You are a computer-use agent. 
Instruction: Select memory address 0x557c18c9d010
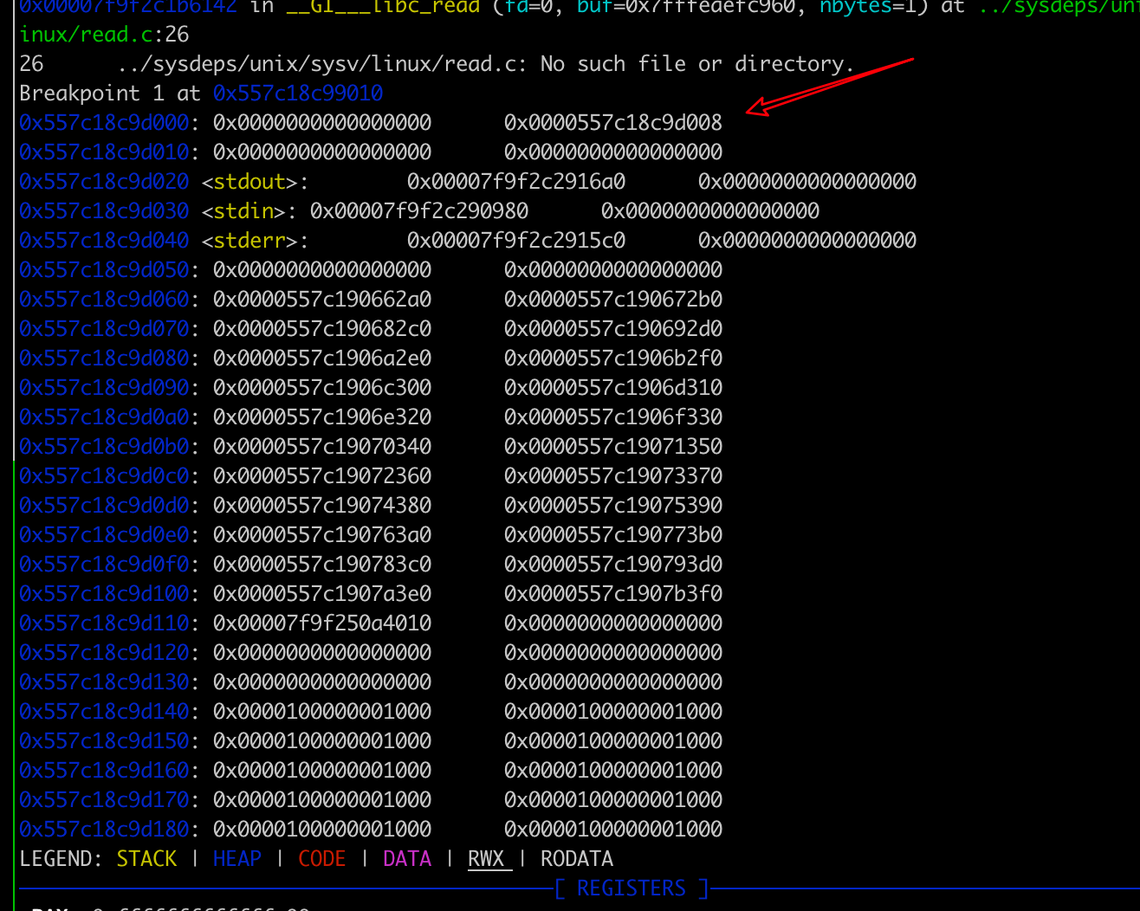[104, 152]
